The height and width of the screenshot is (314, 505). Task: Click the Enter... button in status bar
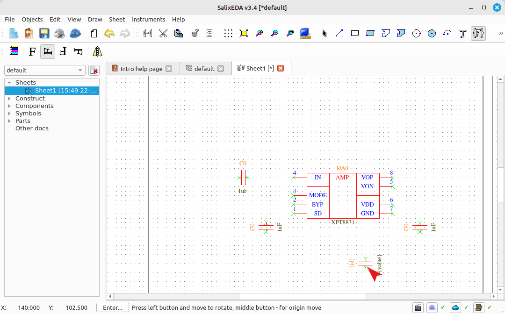[112, 308]
